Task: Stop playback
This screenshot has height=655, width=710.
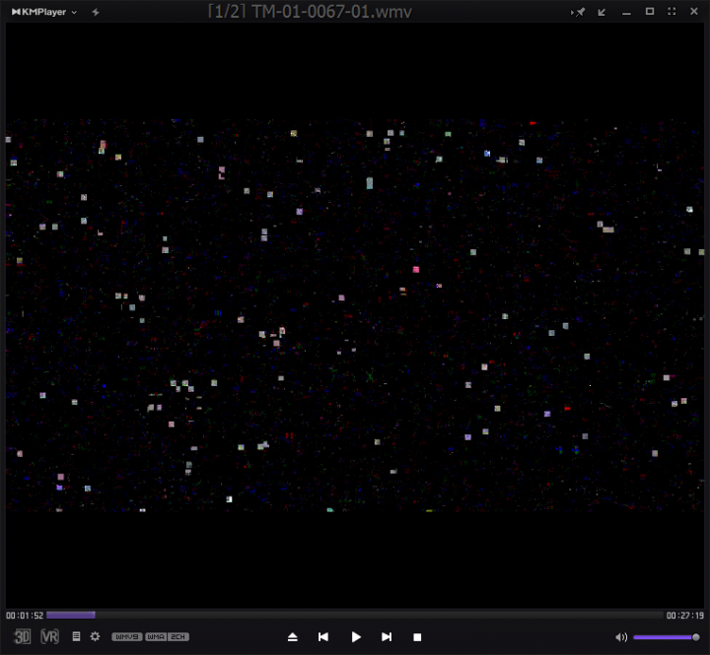Action: coord(417,637)
